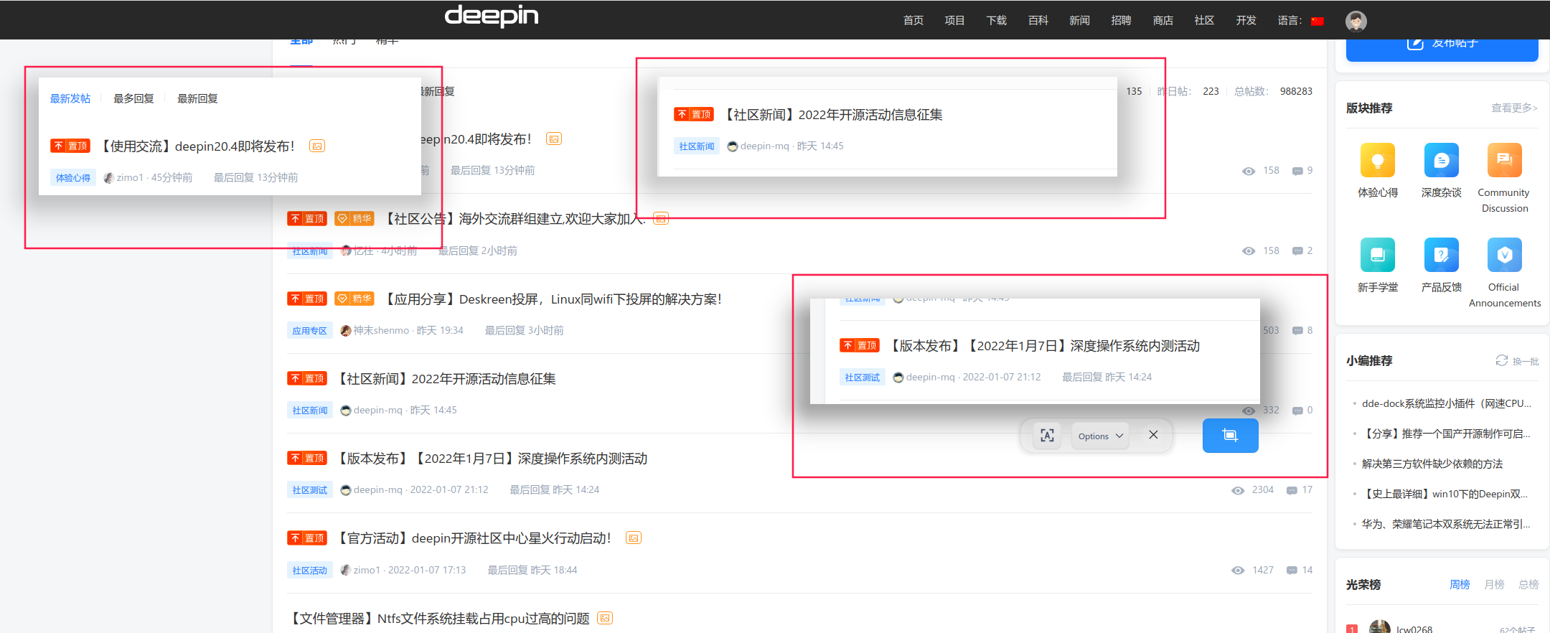Switch 光荣榜 to the 月榜 tab
Screen dimensions: 1550x633
coord(1495,584)
